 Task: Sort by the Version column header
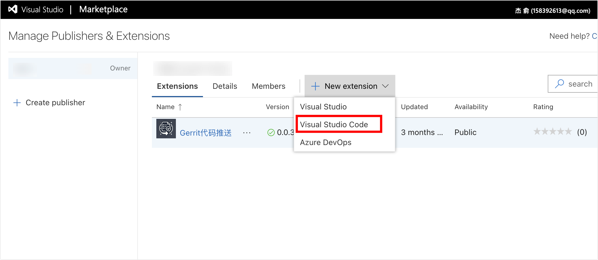click(x=277, y=107)
